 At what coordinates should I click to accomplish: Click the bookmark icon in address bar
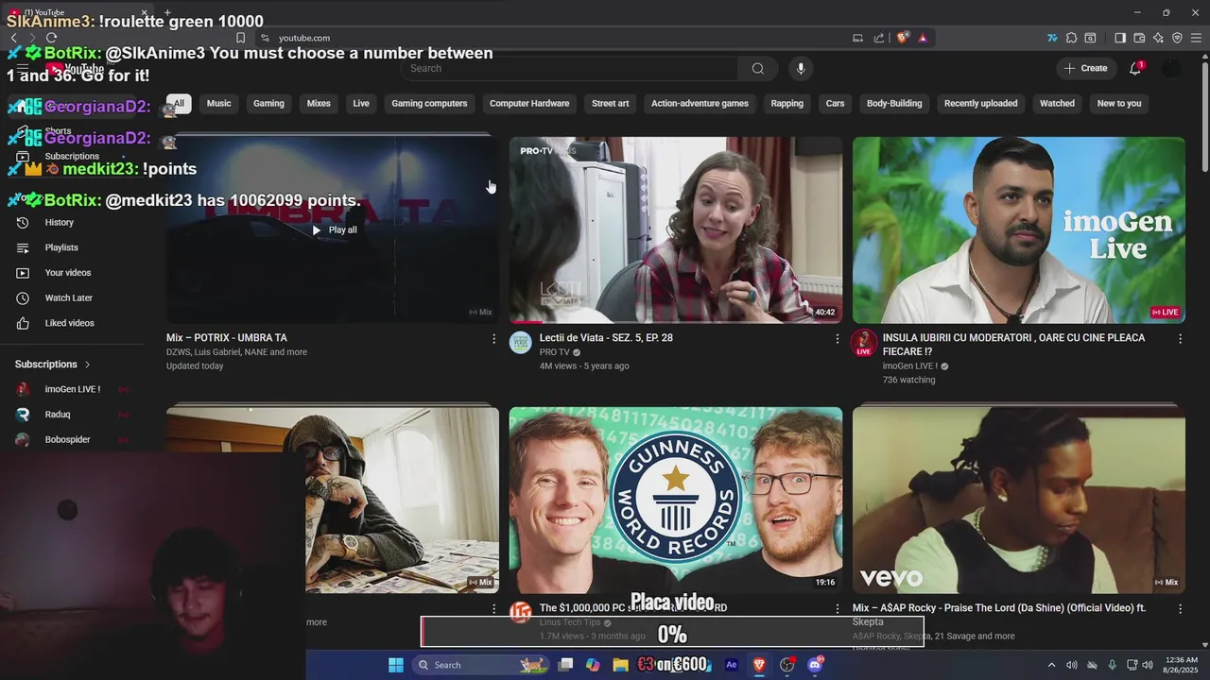[240, 38]
